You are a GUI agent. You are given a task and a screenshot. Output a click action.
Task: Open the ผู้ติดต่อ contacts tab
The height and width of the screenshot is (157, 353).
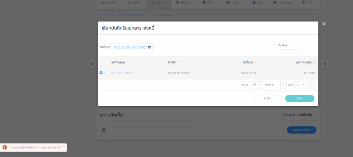[184, 2]
